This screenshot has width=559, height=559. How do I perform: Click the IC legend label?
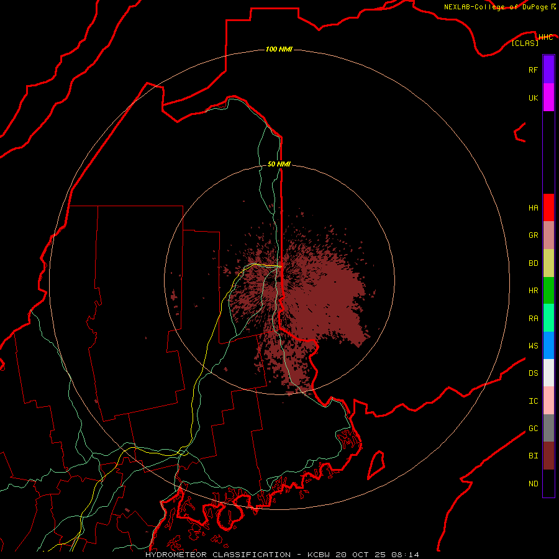coord(533,401)
